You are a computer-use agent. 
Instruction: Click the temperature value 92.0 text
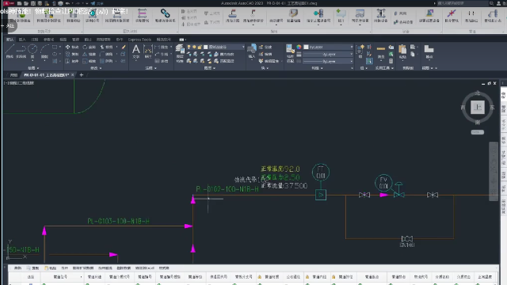point(292,169)
